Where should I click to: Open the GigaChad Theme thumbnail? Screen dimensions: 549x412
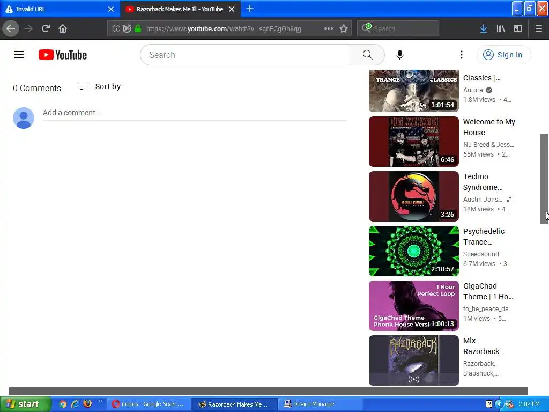tap(414, 305)
